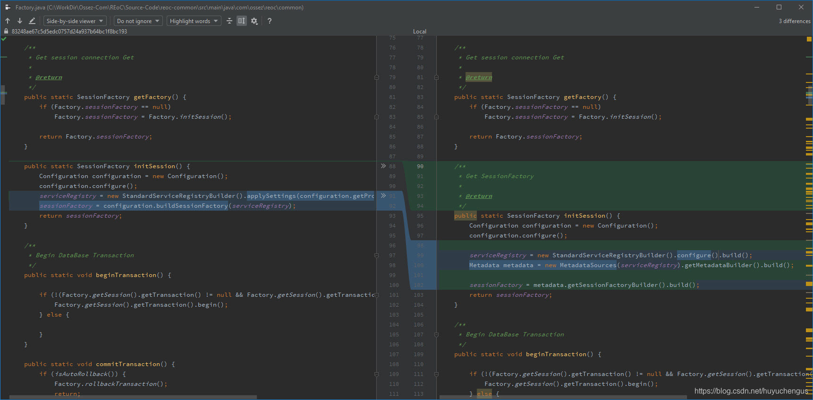The height and width of the screenshot is (400, 813).
Task: Go to the previous difference with up arrow
Action: tap(8, 21)
